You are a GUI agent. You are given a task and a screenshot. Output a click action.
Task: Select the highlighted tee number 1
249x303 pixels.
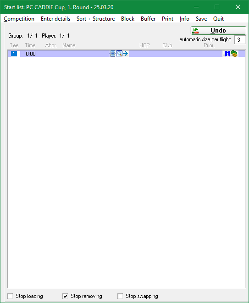14,54
